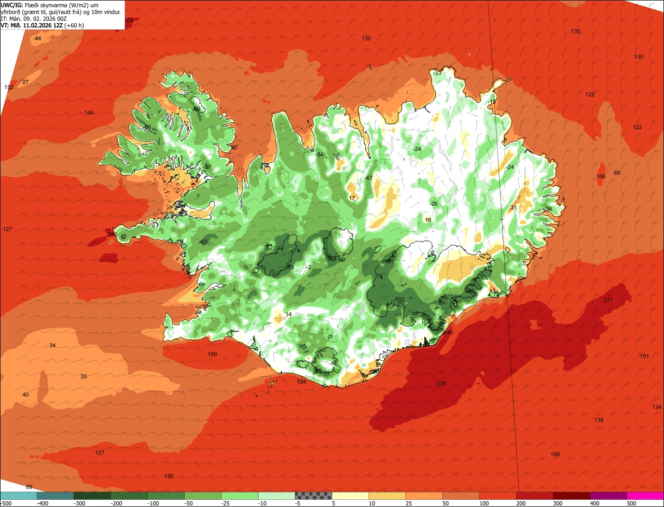This screenshot has width=664, height=507.
Task: Click the legend swatch between 100 and 200
Action: [x=497, y=496]
